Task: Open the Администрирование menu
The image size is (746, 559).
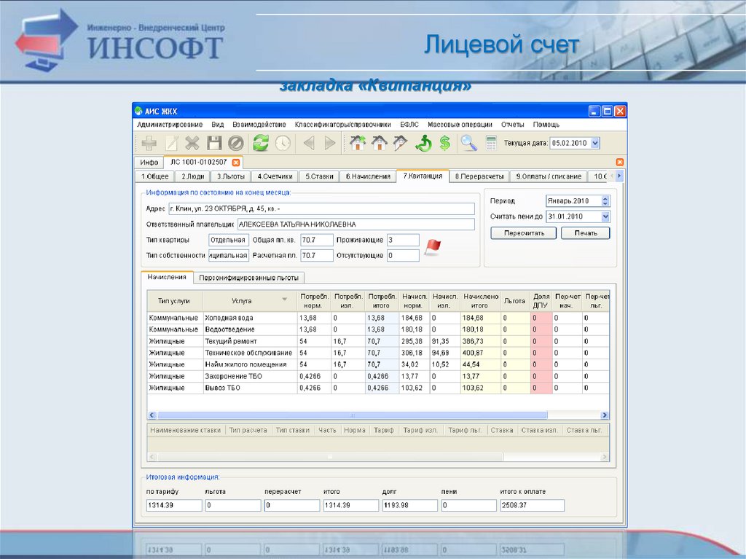Action: tap(170, 125)
